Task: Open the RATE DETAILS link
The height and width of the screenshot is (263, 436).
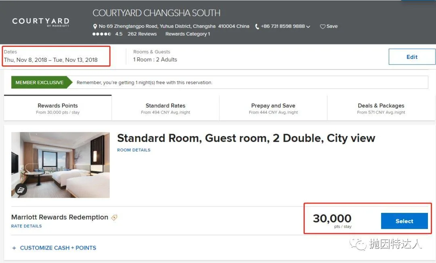Action: [27, 226]
